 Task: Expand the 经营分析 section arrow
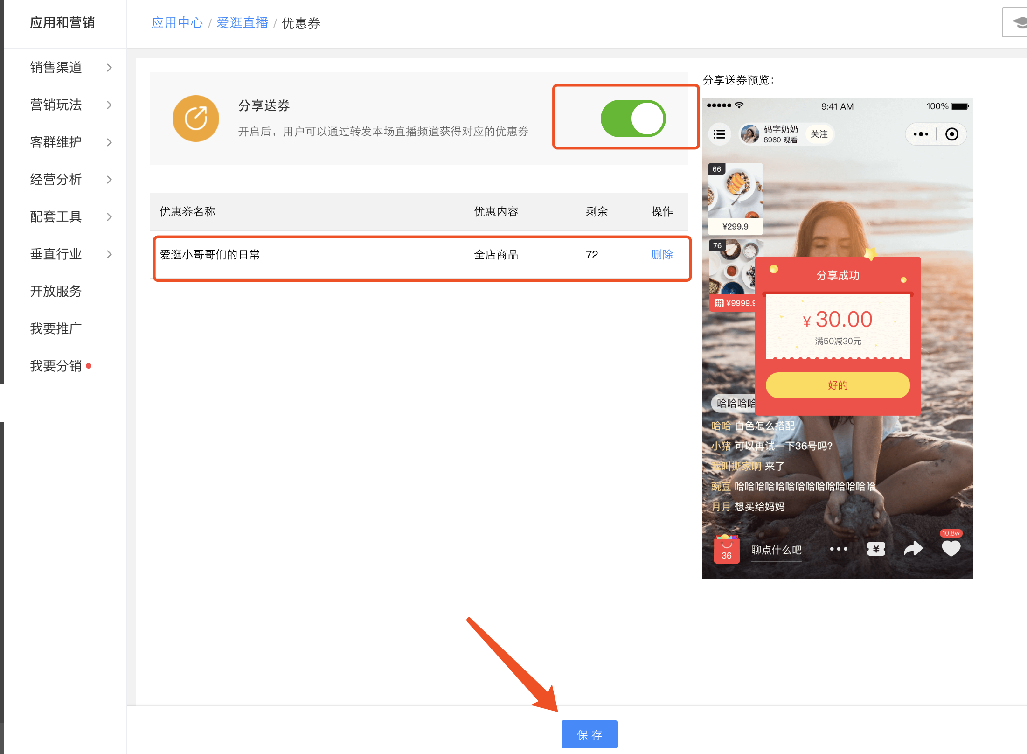[x=109, y=180]
